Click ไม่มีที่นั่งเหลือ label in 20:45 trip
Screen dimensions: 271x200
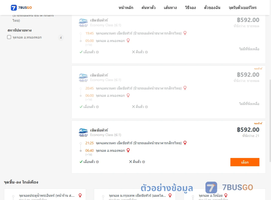(249, 104)
